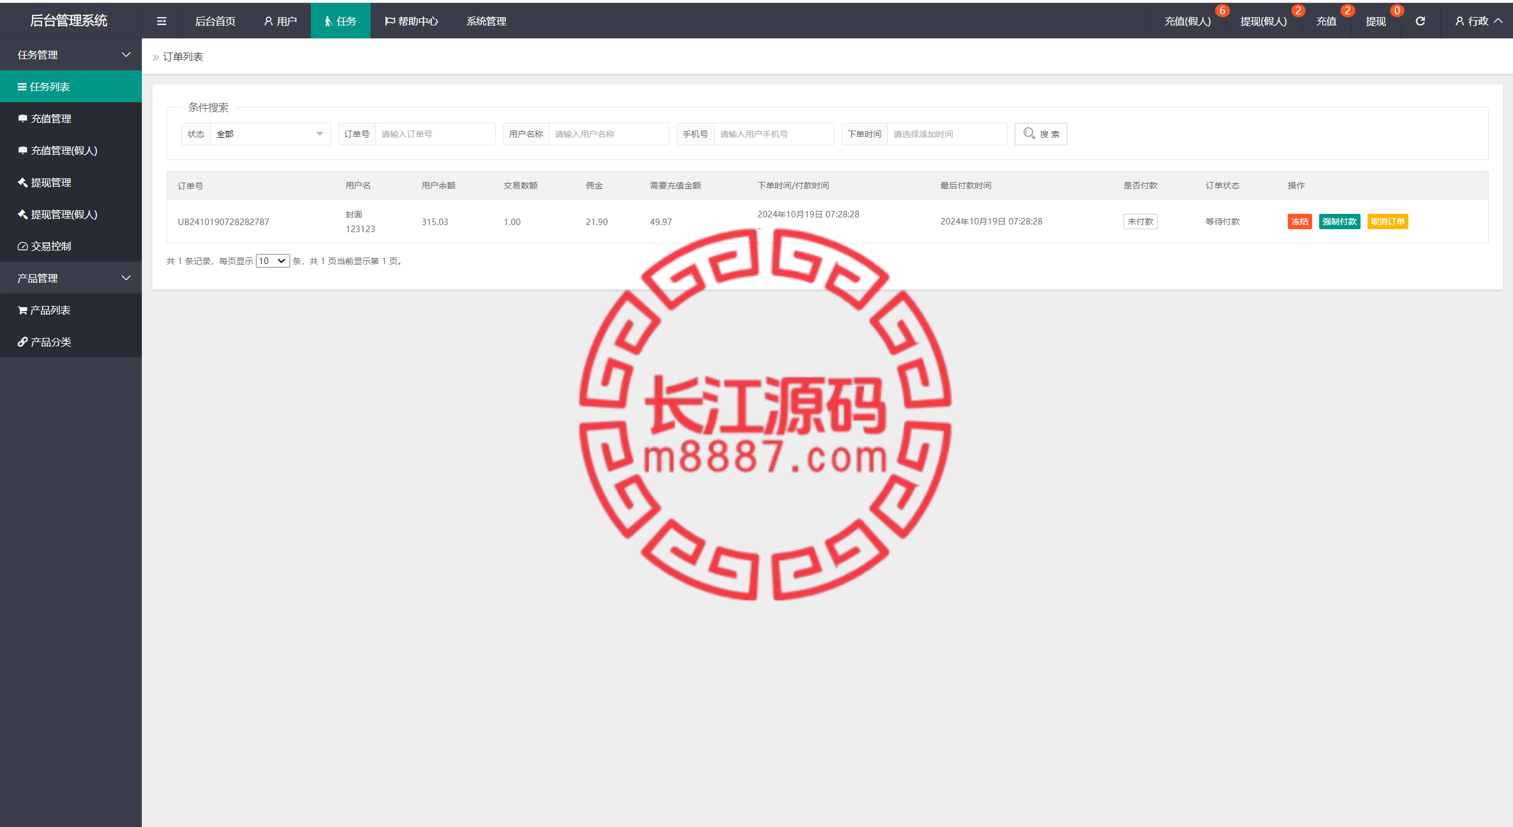Viewport: 1513px width, 827px height.
Task: Open the 提现 header shortcut
Action: coord(1376,21)
